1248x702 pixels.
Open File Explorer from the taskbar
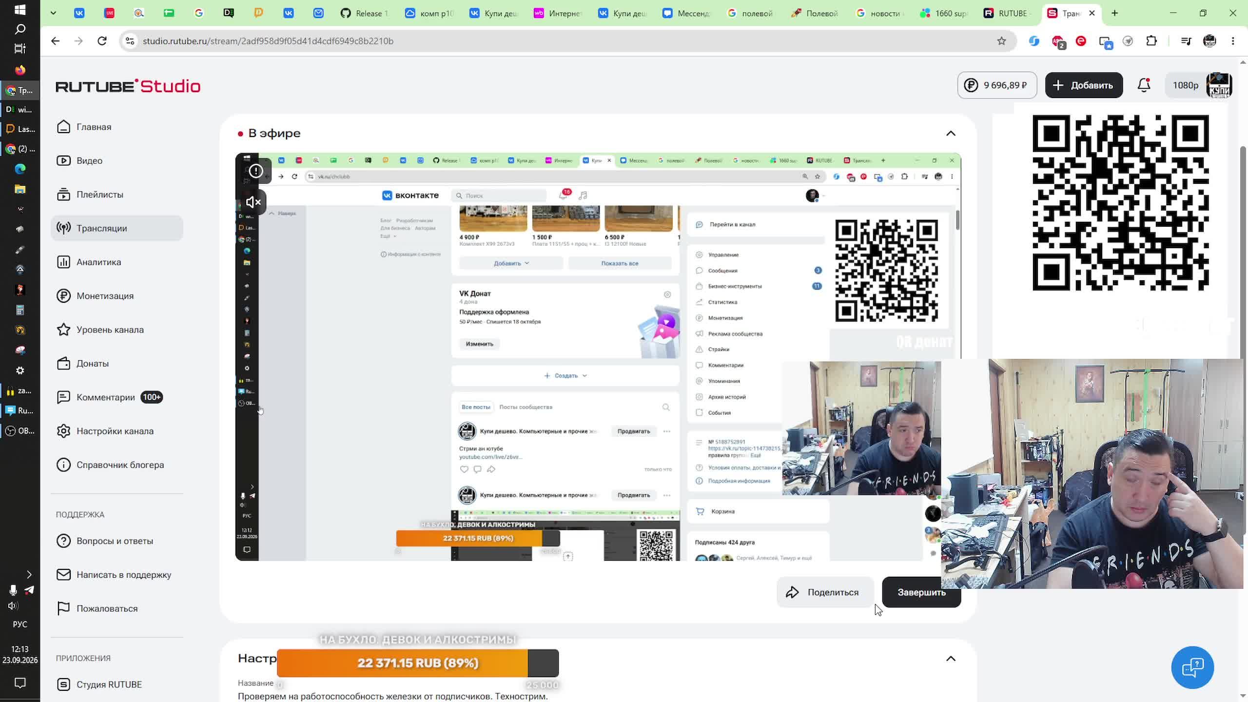coord(20,189)
